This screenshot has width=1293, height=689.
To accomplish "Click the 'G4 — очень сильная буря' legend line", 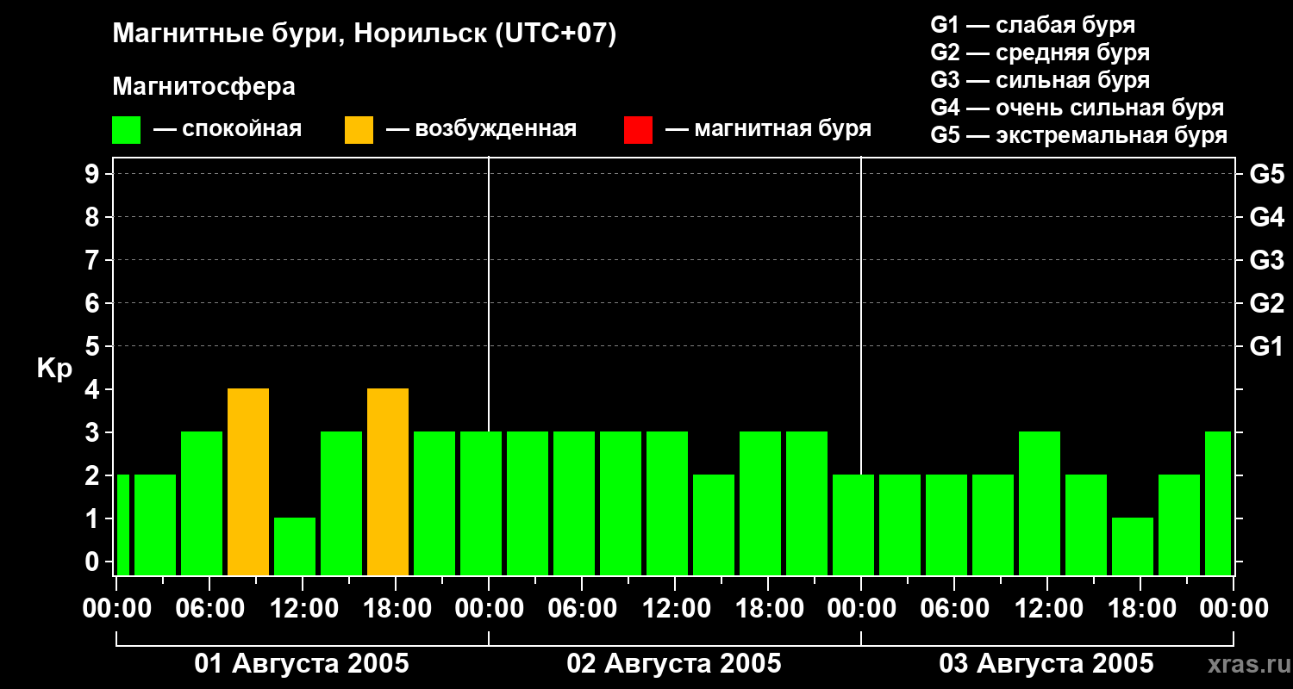I will pos(1077,108).
